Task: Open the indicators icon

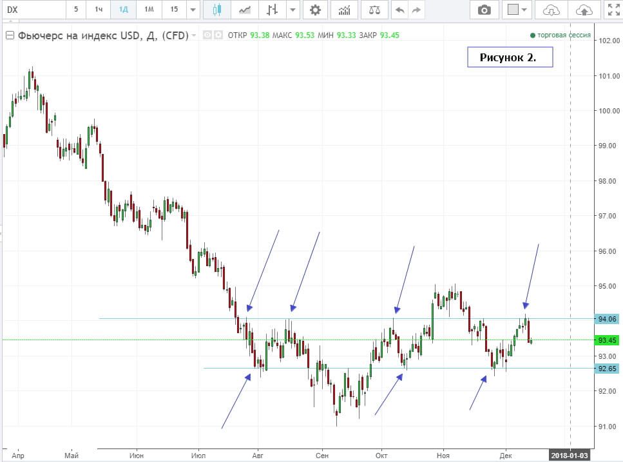Action: [345, 10]
